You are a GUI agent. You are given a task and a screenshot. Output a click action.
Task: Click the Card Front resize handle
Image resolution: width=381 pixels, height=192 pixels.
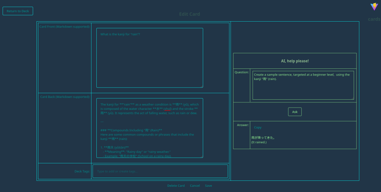pyautogui.click(x=201, y=86)
